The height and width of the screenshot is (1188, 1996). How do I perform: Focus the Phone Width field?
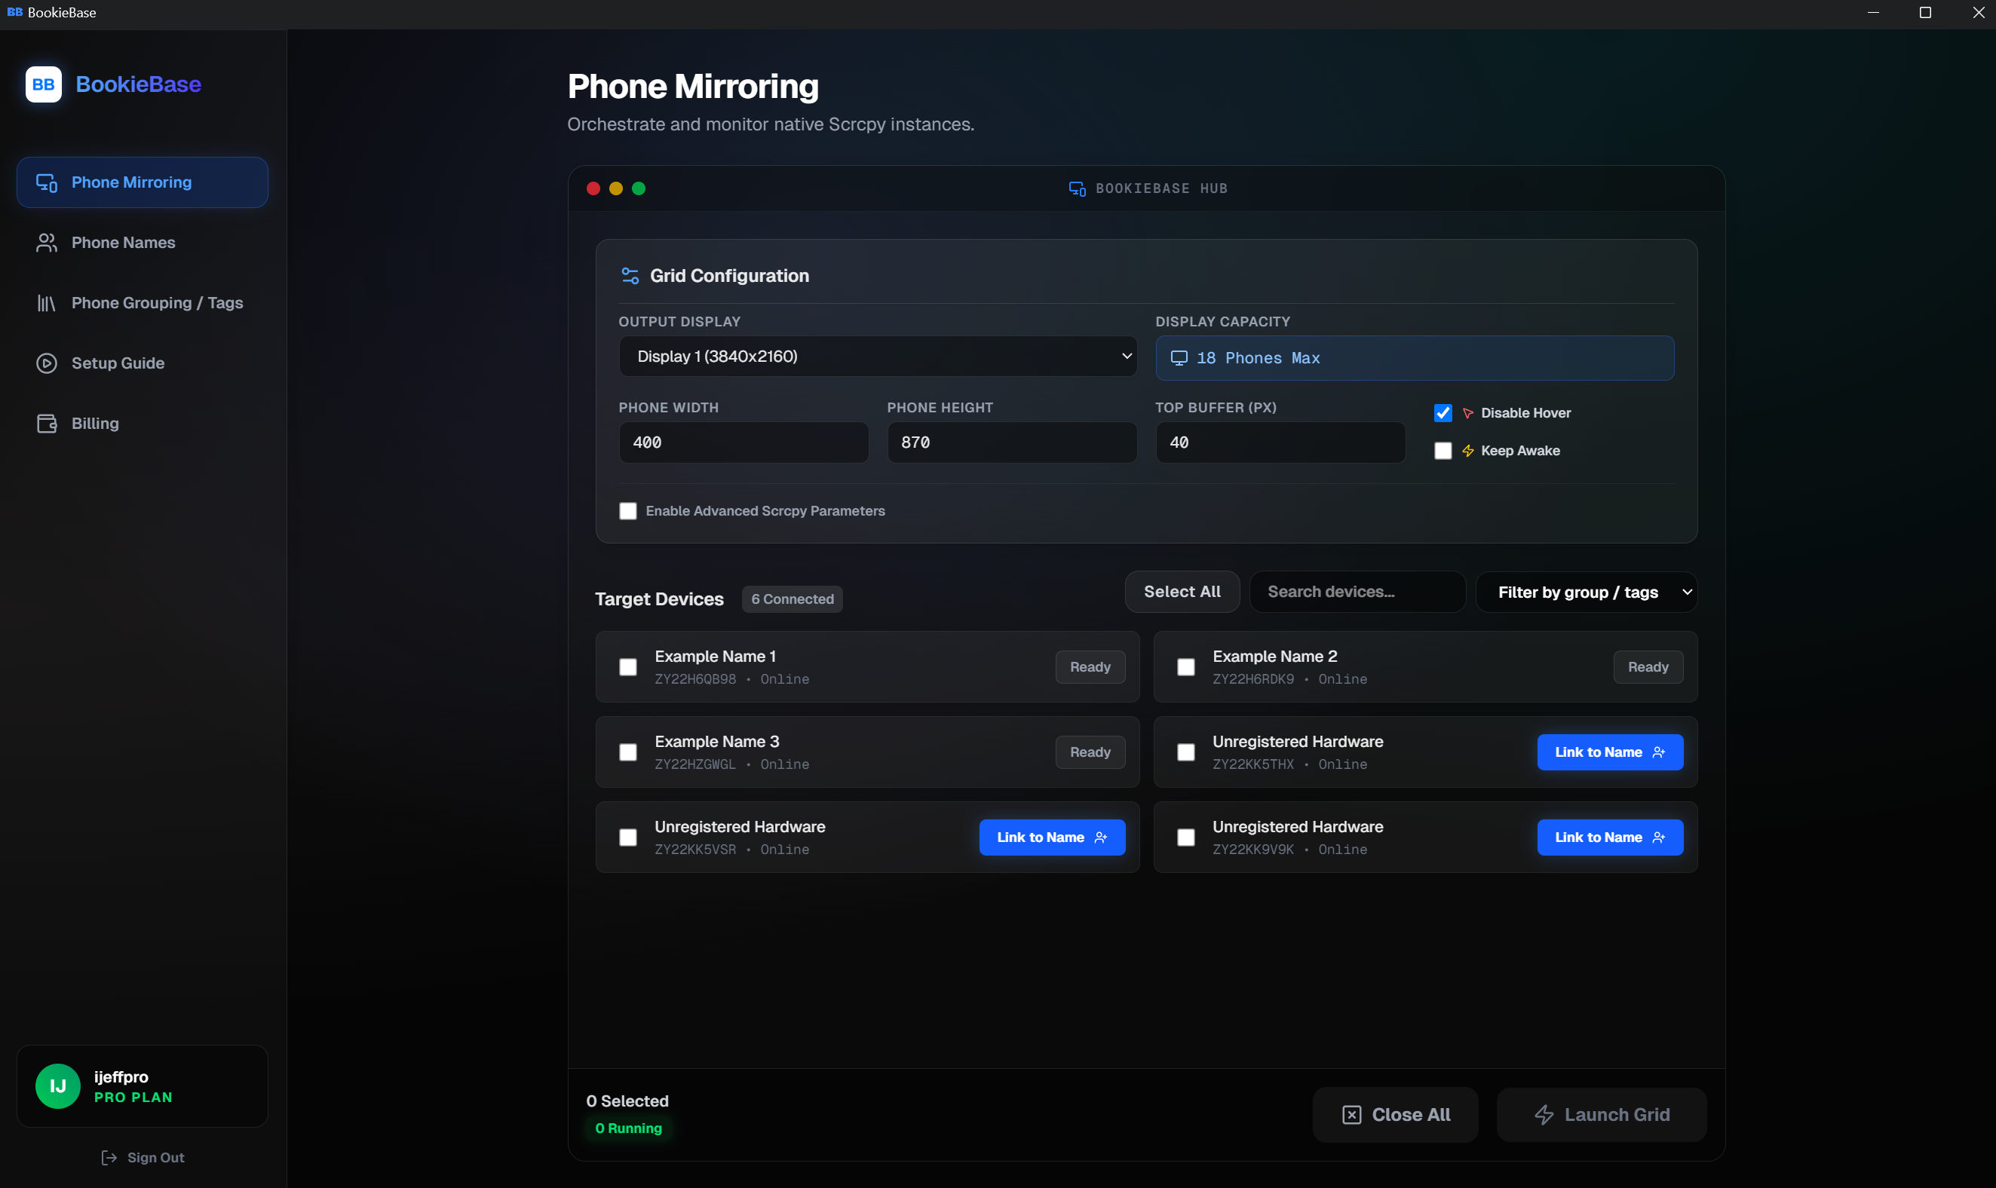click(x=744, y=442)
